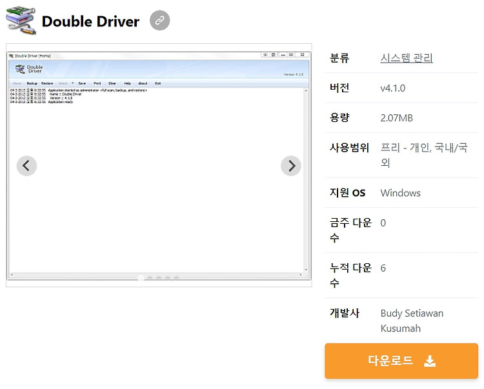Click the developer name Budy Setiawan Kusumah
The image size is (484, 389).
click(412, 321)
